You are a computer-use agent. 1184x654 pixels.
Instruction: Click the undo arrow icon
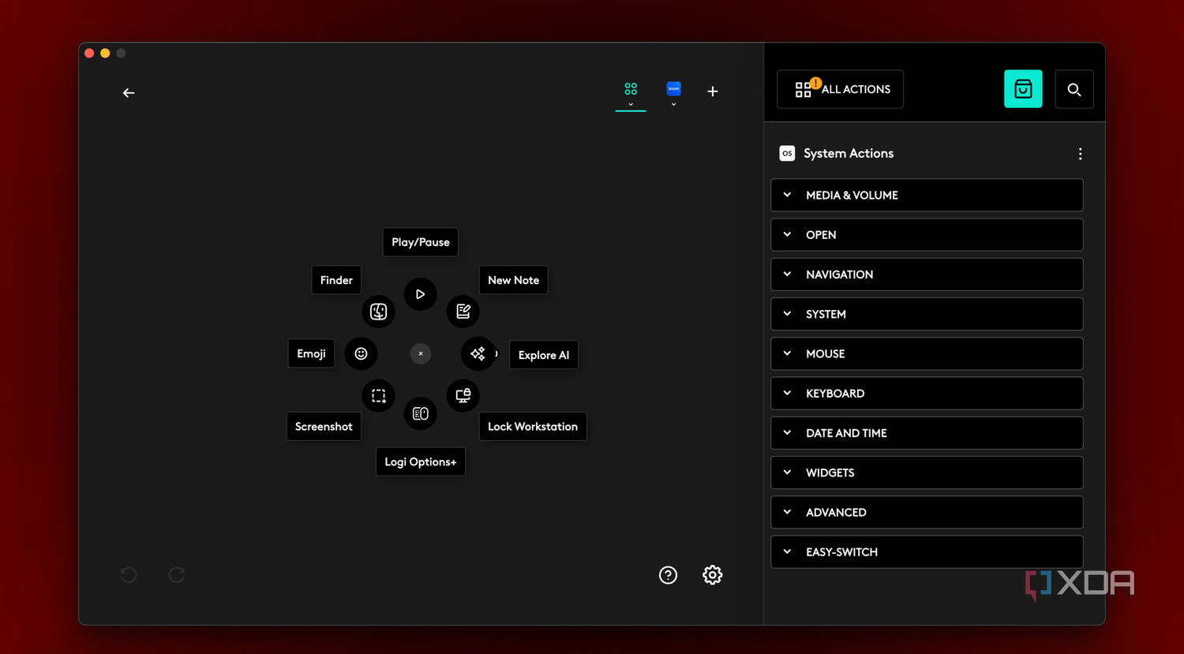point(129,575)
